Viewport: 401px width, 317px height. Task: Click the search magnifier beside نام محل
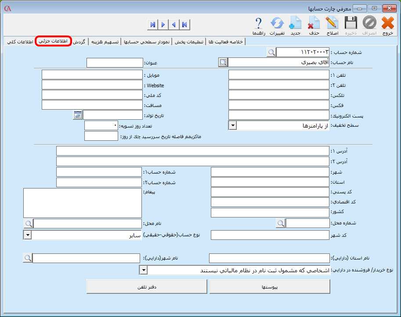[29, 224]
